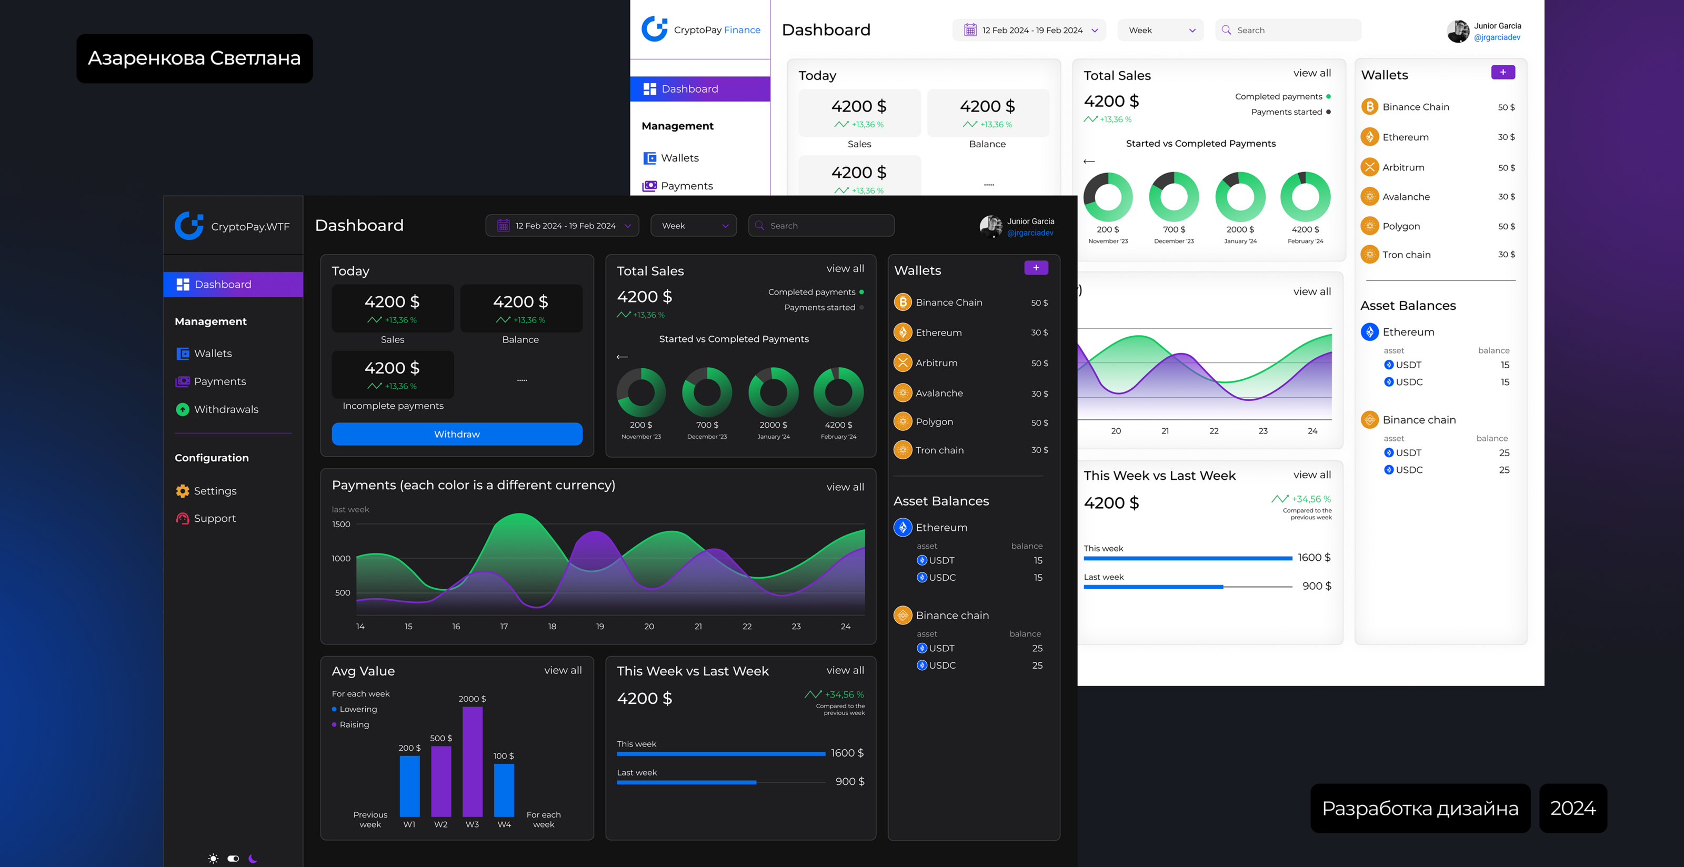
Task: Click the green Withdrawals icon in sidebar
Action: (x=183, y=409)
